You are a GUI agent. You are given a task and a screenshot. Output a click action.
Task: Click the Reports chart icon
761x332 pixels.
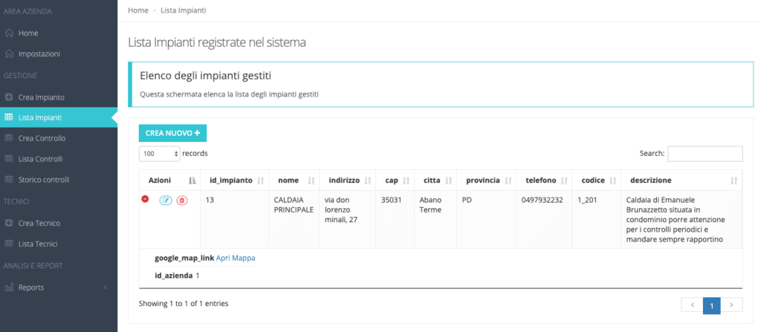(9, 287)
